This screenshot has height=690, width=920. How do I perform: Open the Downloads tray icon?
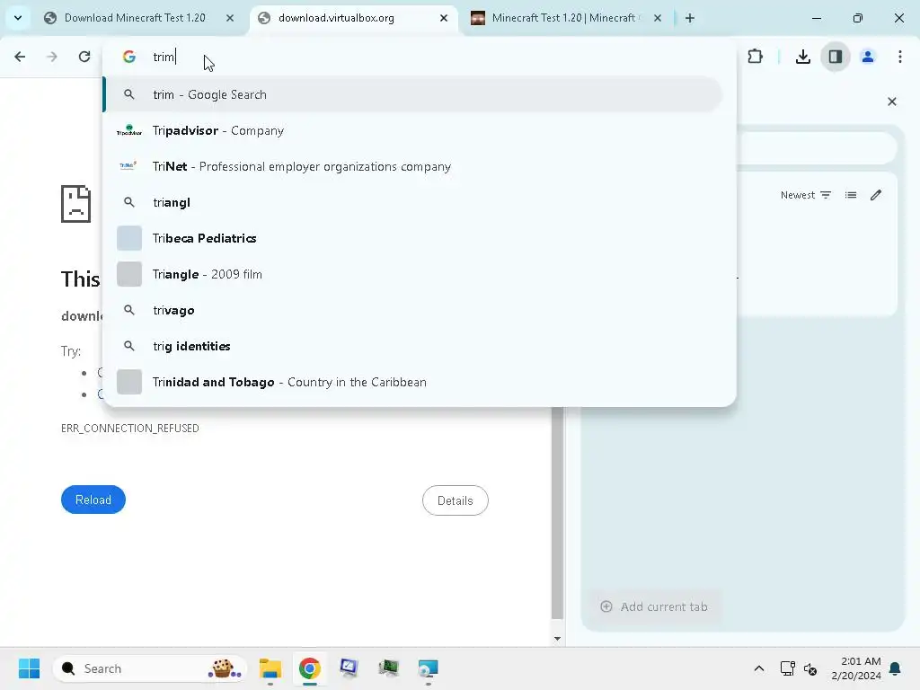[x=802, y=57]
